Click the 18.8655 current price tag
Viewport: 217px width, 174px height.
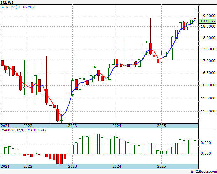pos(208,21)
